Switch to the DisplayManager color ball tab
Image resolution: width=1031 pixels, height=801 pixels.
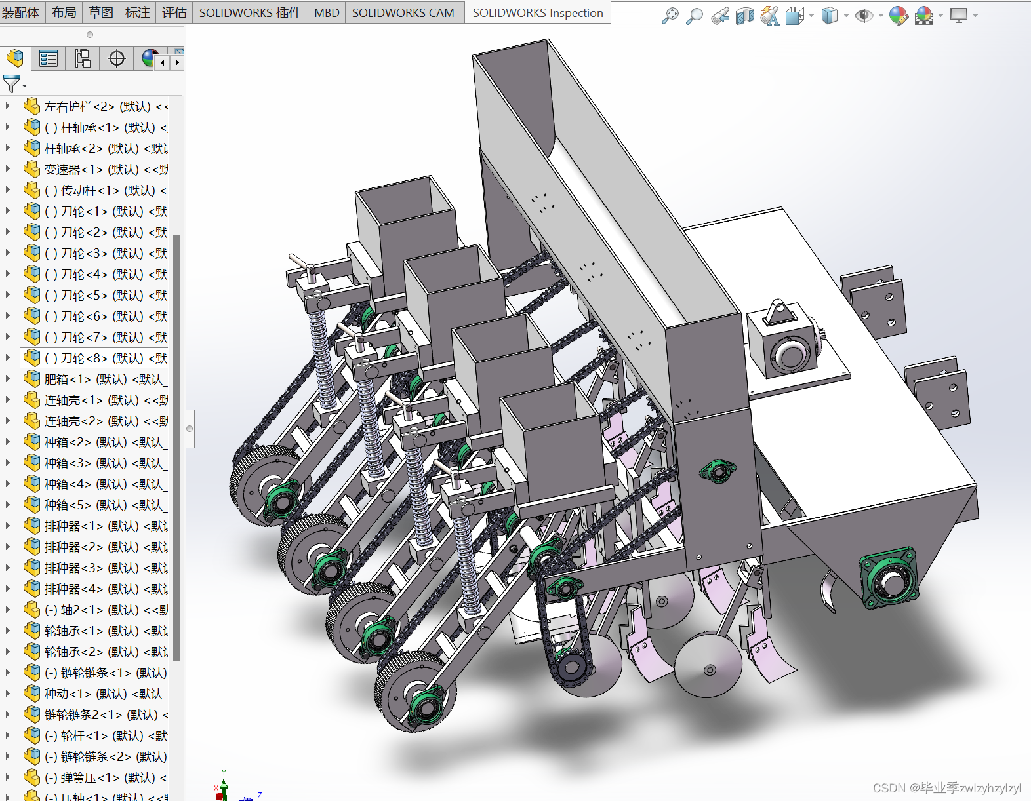150,58
